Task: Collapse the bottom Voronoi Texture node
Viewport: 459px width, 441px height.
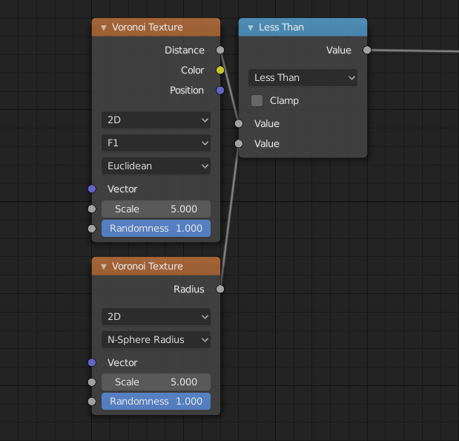Action: 104,267
